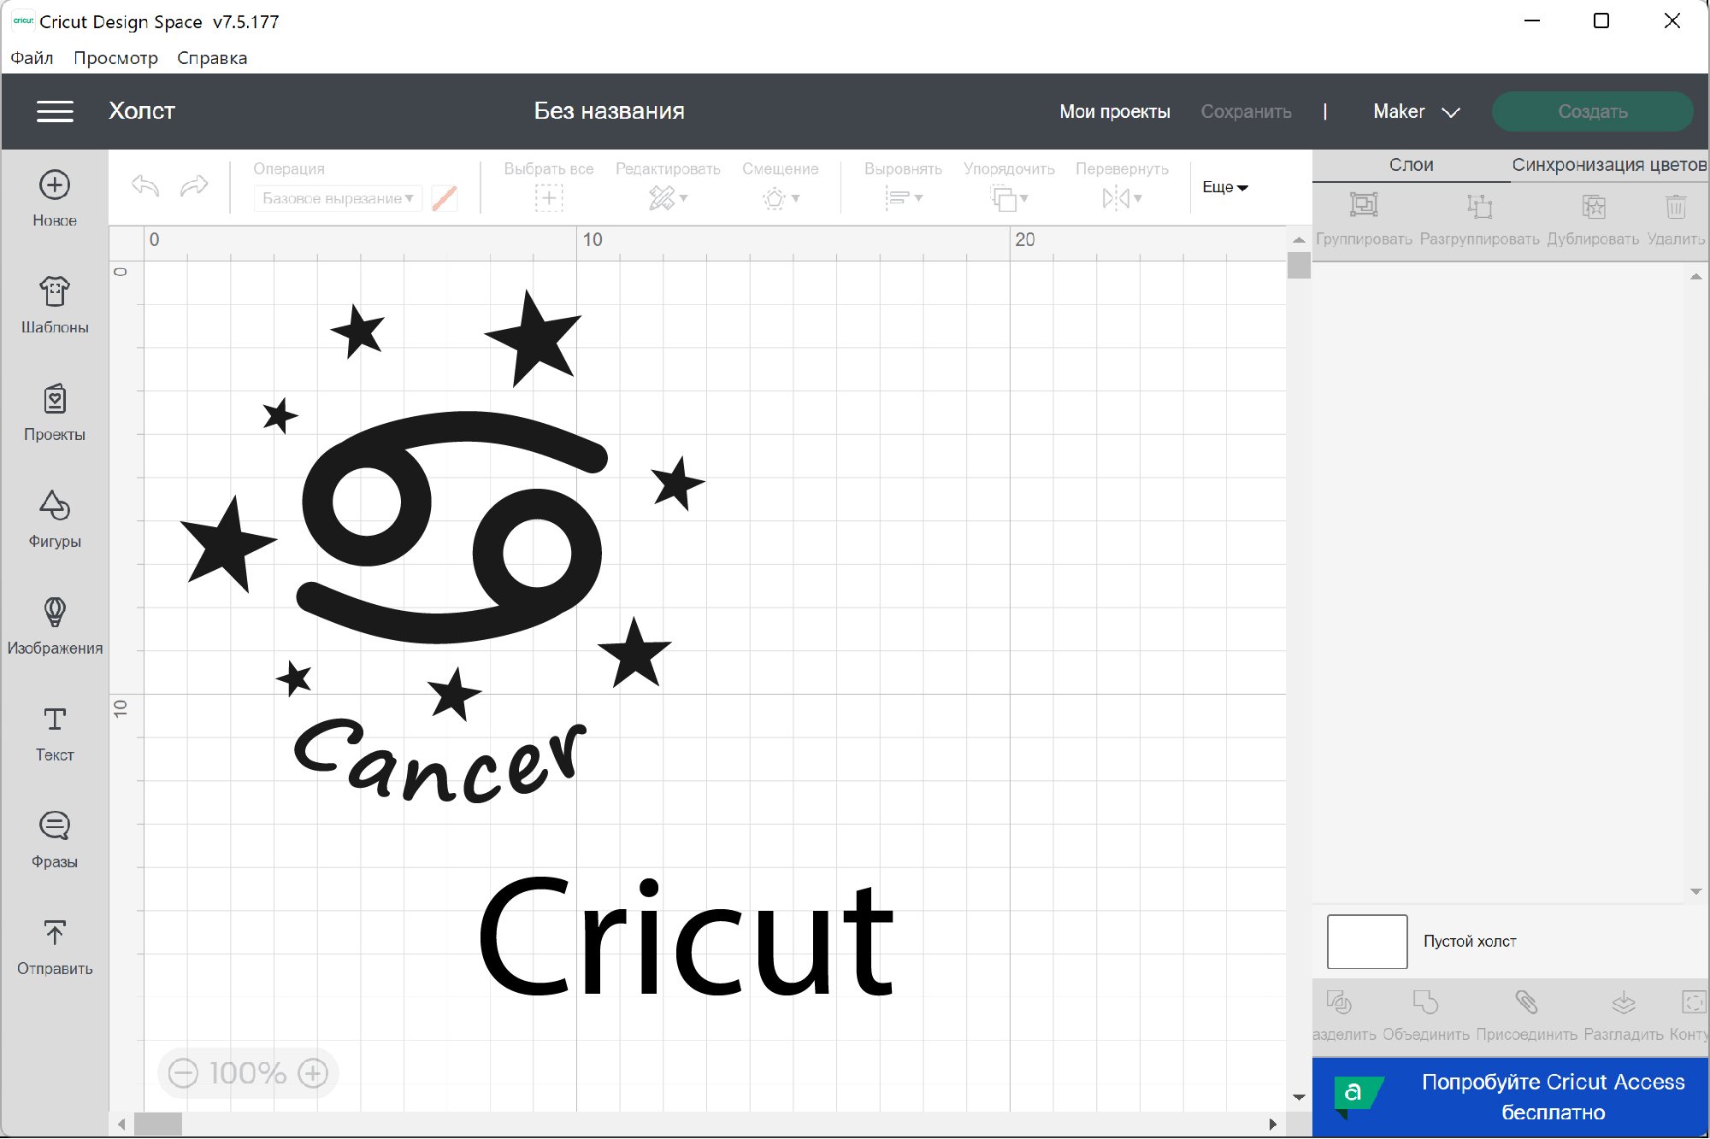Open the Фигуры shapes panel
1710x1139 pixels.
pos(55,519)
